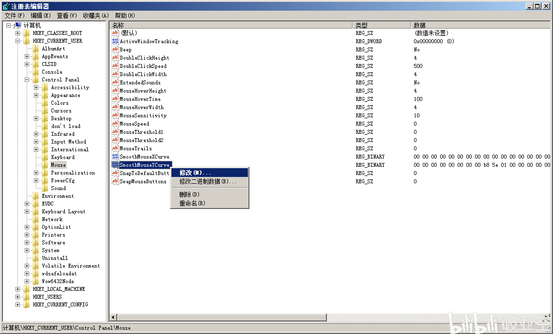553x334 pixels.
Task: Click the MouseTrails string value icon
Action: pos(115,148)
